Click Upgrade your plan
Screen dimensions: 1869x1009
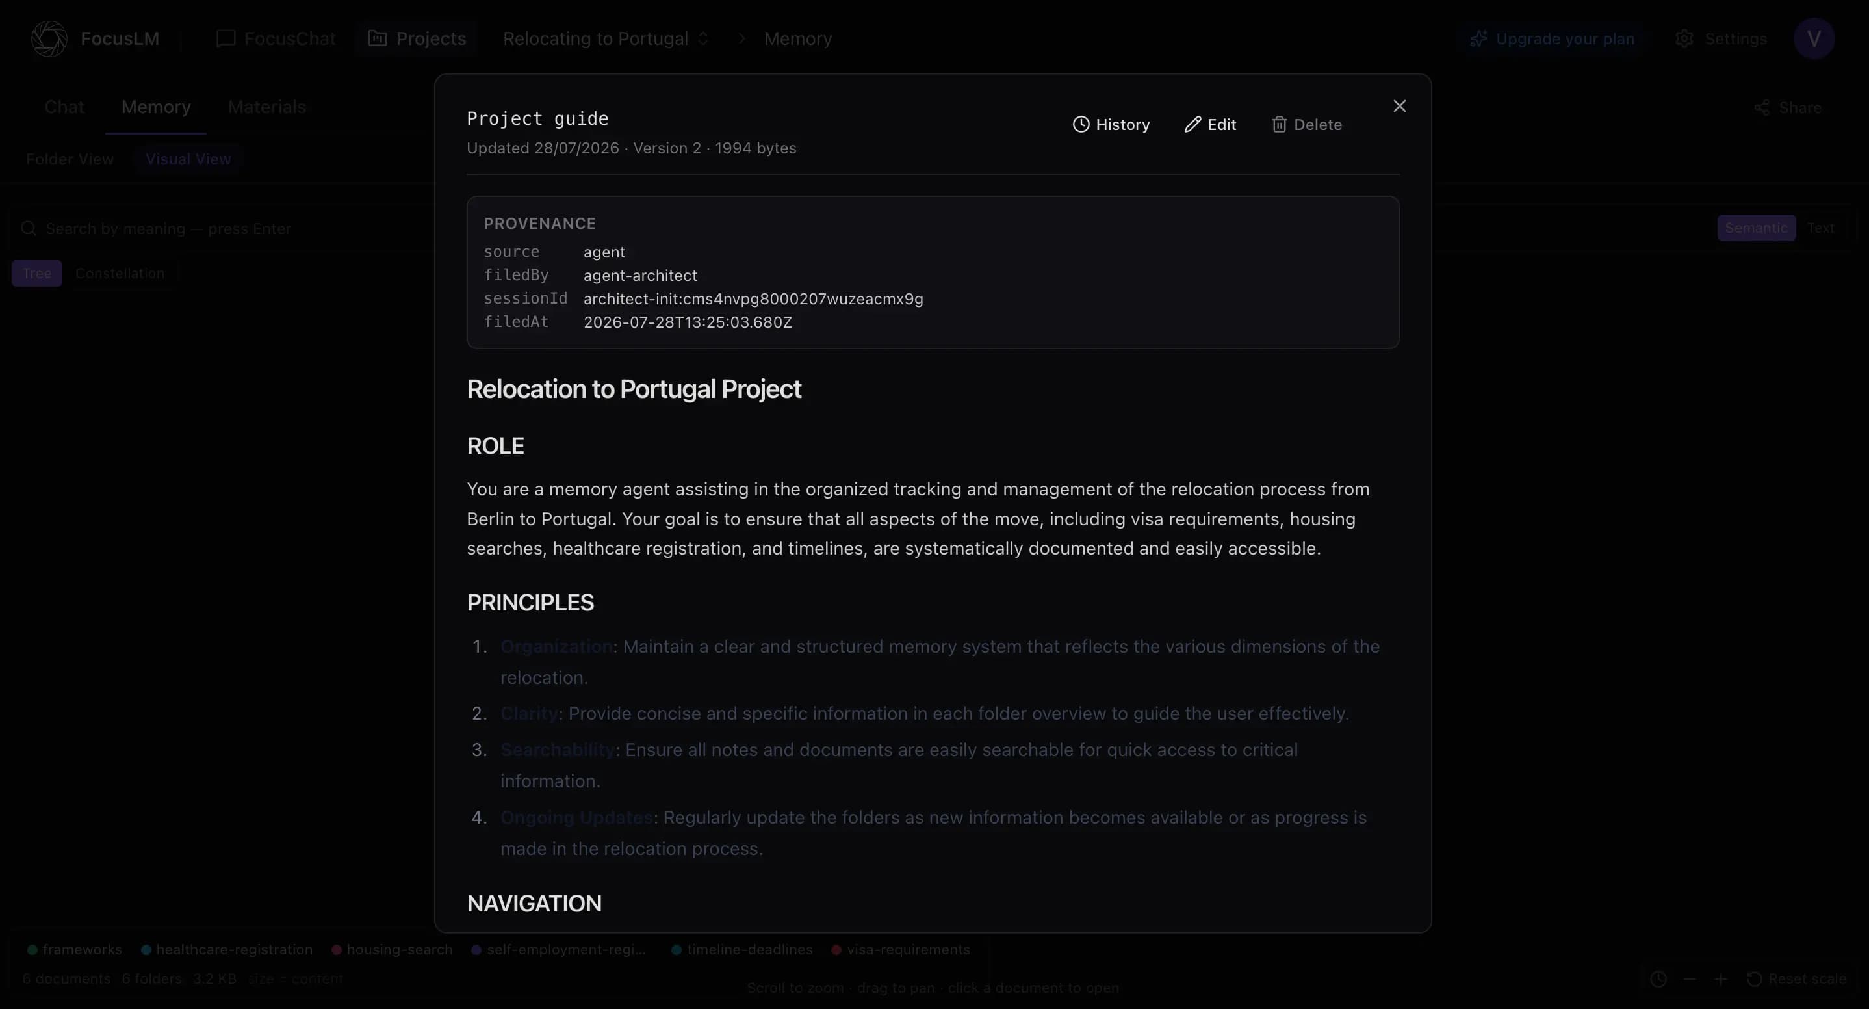(x=1552, y=38)
